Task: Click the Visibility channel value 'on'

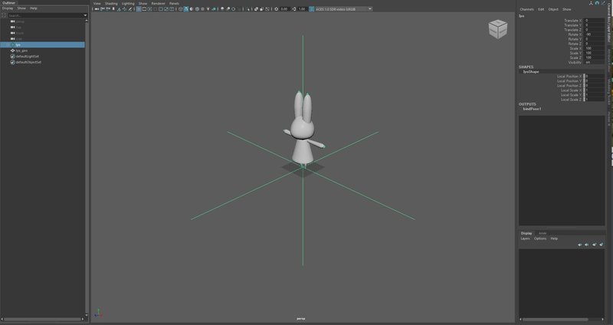Action: click(594, 62)
